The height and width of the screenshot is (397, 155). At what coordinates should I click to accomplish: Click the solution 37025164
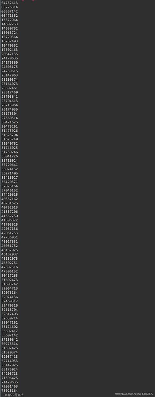point(9,186)
